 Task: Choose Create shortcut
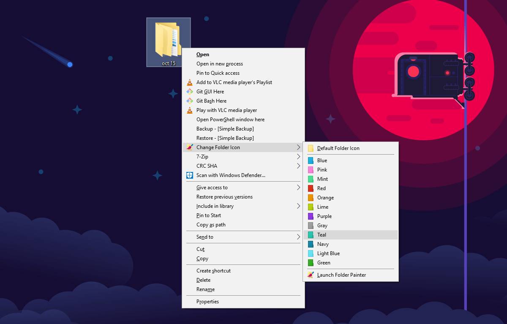(213, 270)
